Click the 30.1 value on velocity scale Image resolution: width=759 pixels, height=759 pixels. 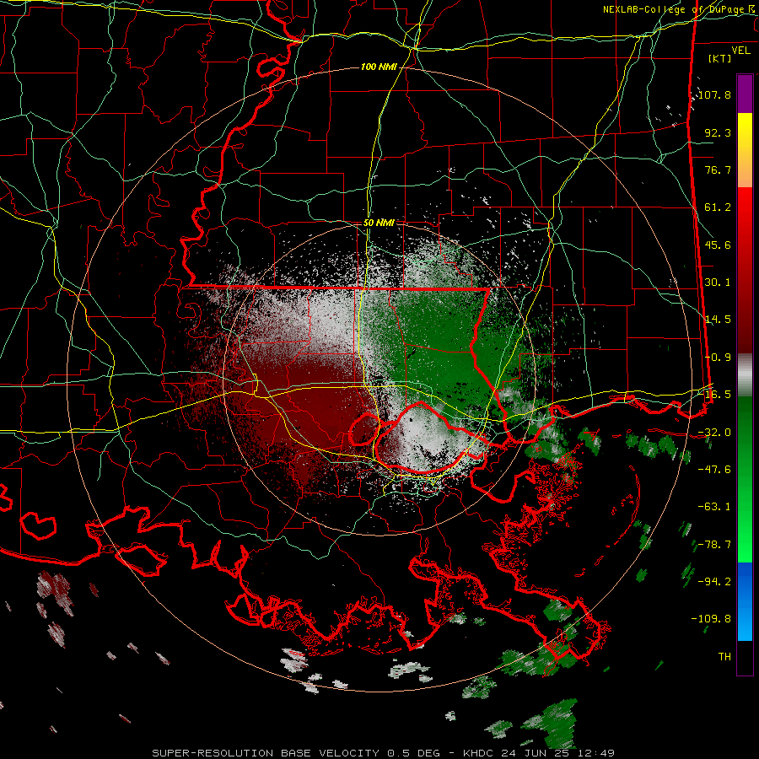718,283
